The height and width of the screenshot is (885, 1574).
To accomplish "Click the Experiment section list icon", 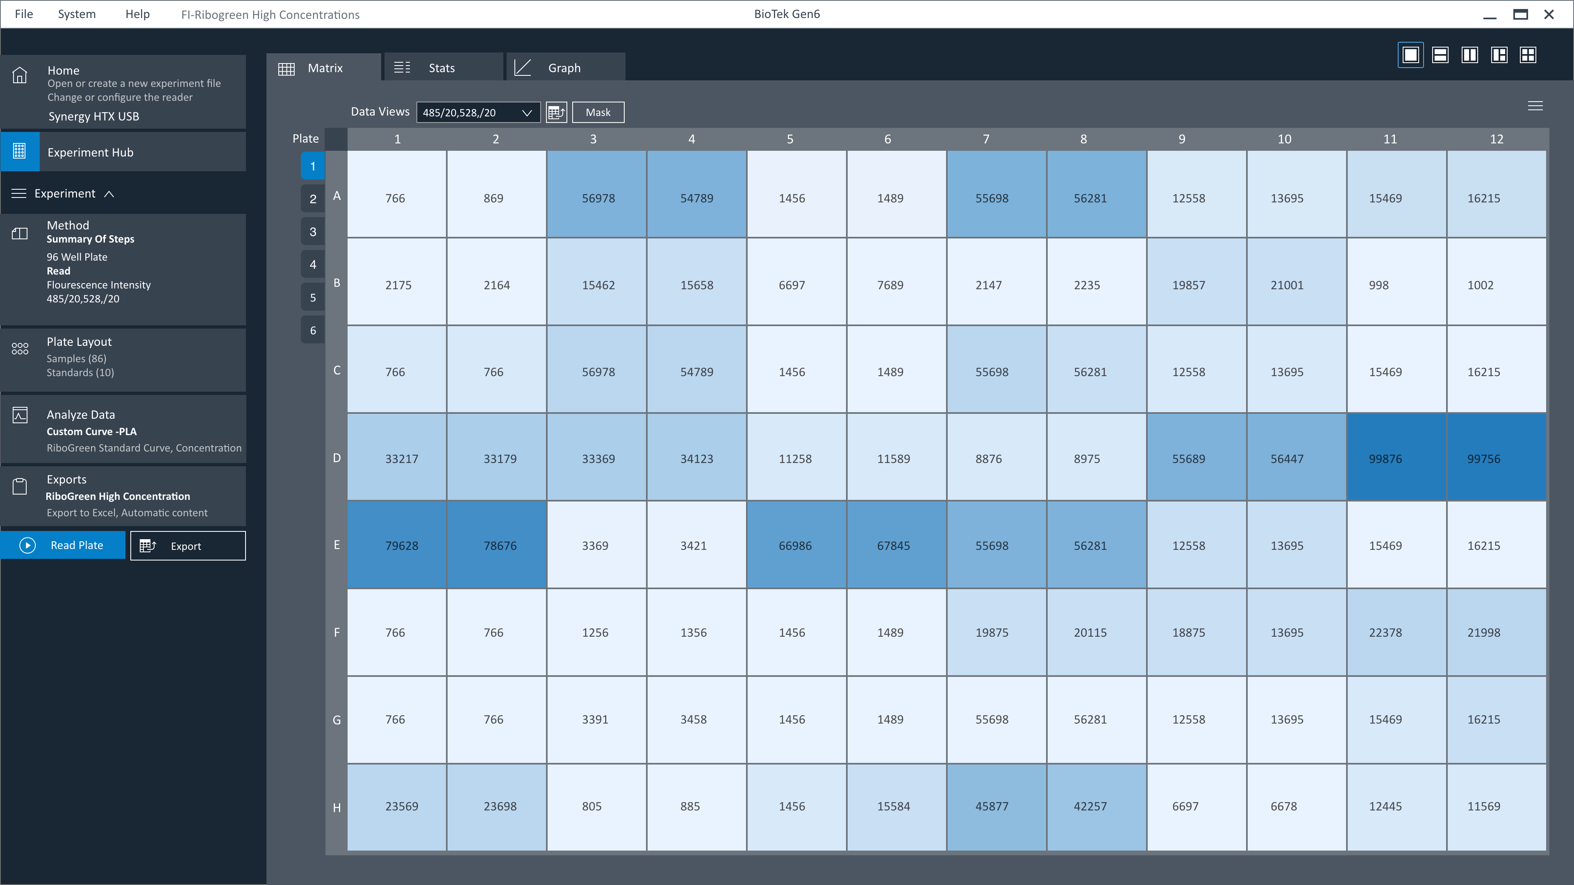I will pyautogui.click(x=19, y=194).
